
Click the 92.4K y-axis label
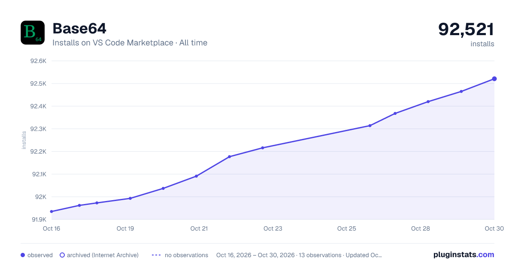pyautogui.click(x=38, y=106)
